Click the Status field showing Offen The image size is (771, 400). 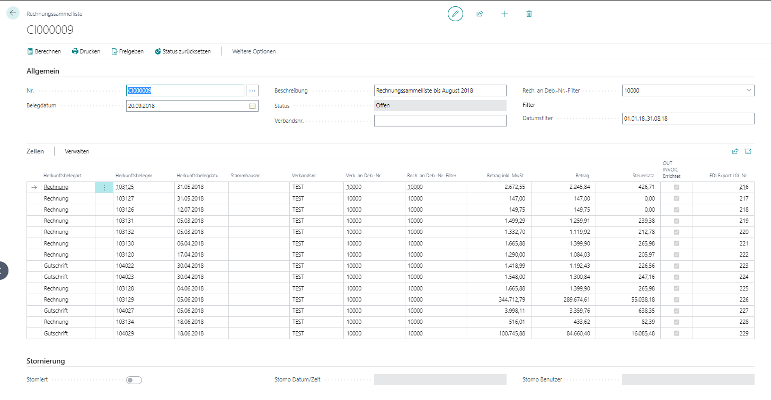tap(440, 105)
